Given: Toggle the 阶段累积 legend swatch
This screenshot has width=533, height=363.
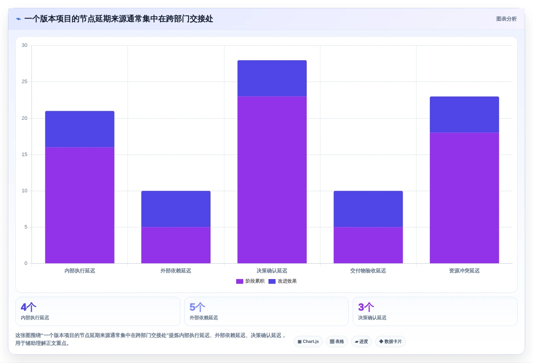Looking at the screenshot, I should [x=240, y=281].
